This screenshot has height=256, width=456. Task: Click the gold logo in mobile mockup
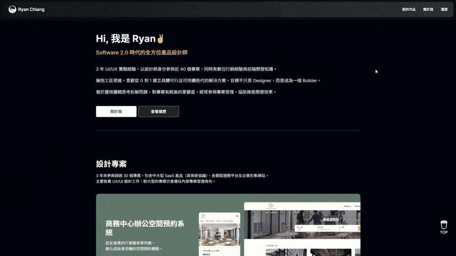coord(203,216)
